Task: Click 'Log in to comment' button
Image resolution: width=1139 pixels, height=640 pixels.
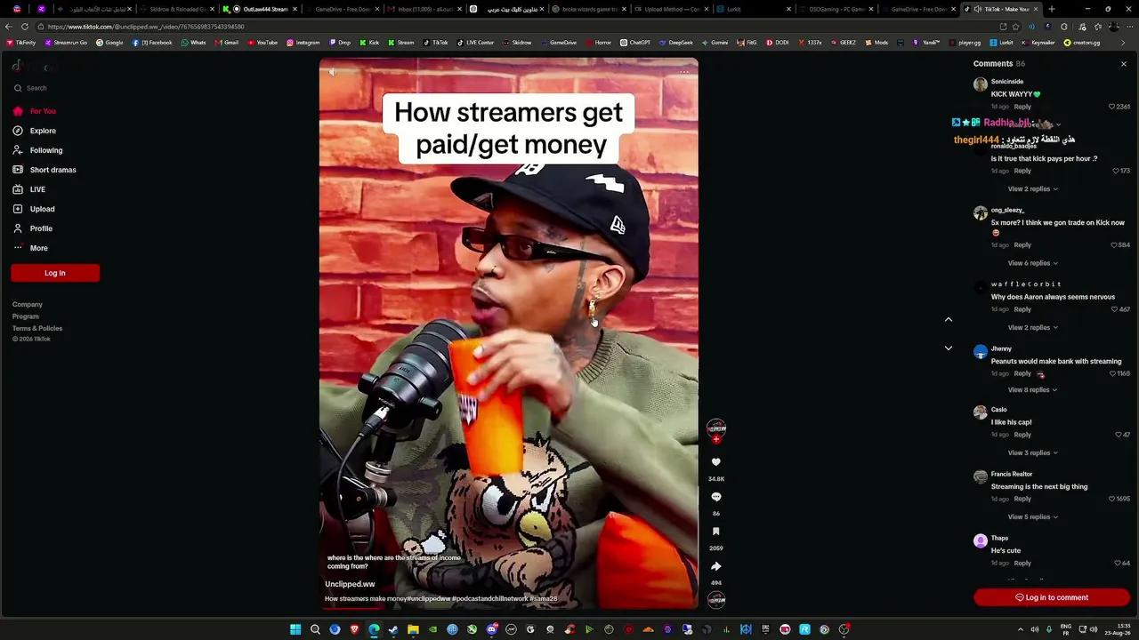Action: pos(1052,597)
